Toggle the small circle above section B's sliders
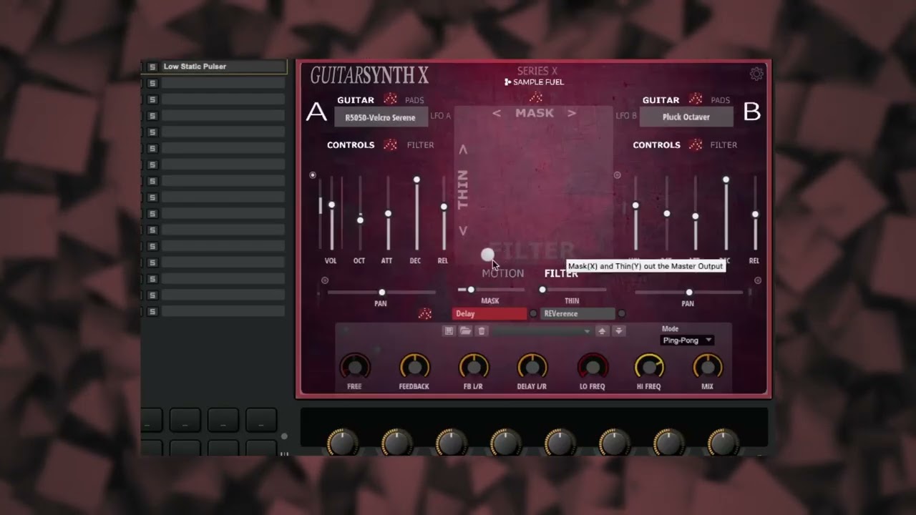The image size is (916, 515). [617, 175]
